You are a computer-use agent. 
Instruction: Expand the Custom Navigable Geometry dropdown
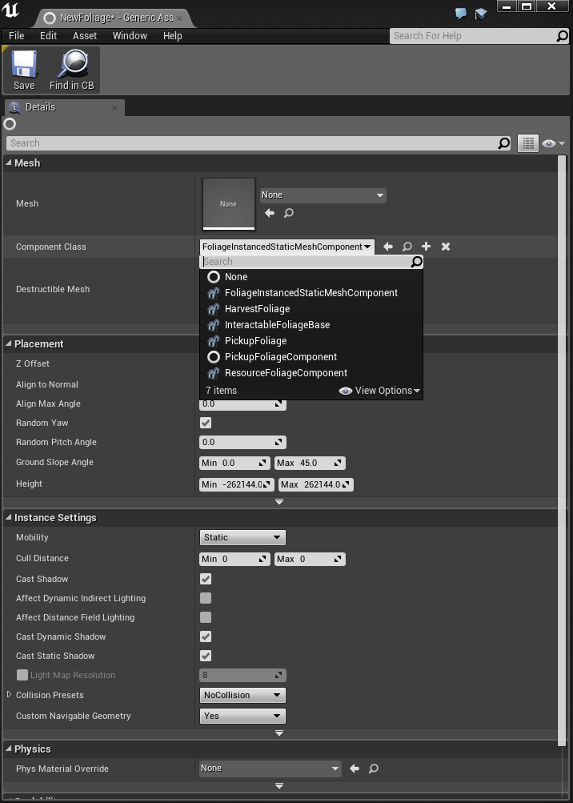coord(242,716)
